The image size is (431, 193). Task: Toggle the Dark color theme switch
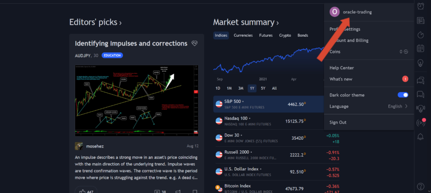403,95
